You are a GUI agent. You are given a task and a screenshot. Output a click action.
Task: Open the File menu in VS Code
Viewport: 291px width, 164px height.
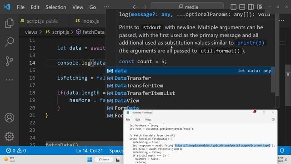coord(20,7)
